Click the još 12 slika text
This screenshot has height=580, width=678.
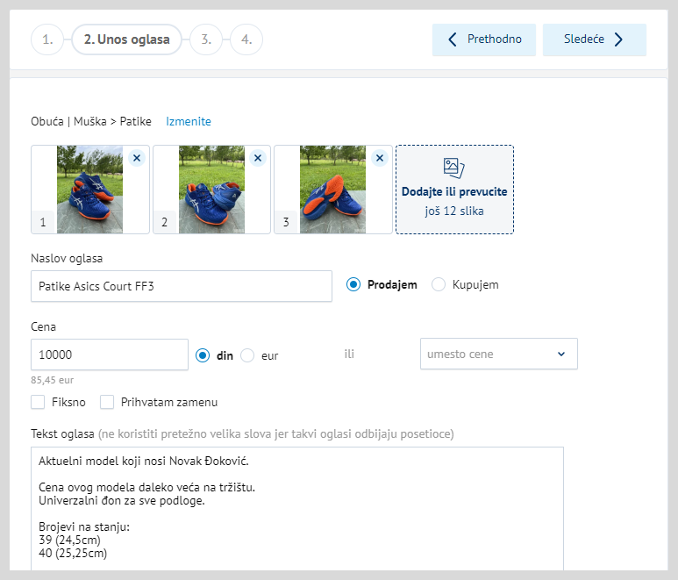point(454,211)
